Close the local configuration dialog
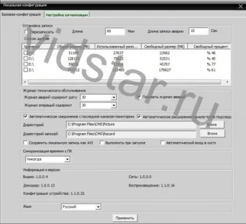Screen dimensions: 246x224 tap(241, 6)
